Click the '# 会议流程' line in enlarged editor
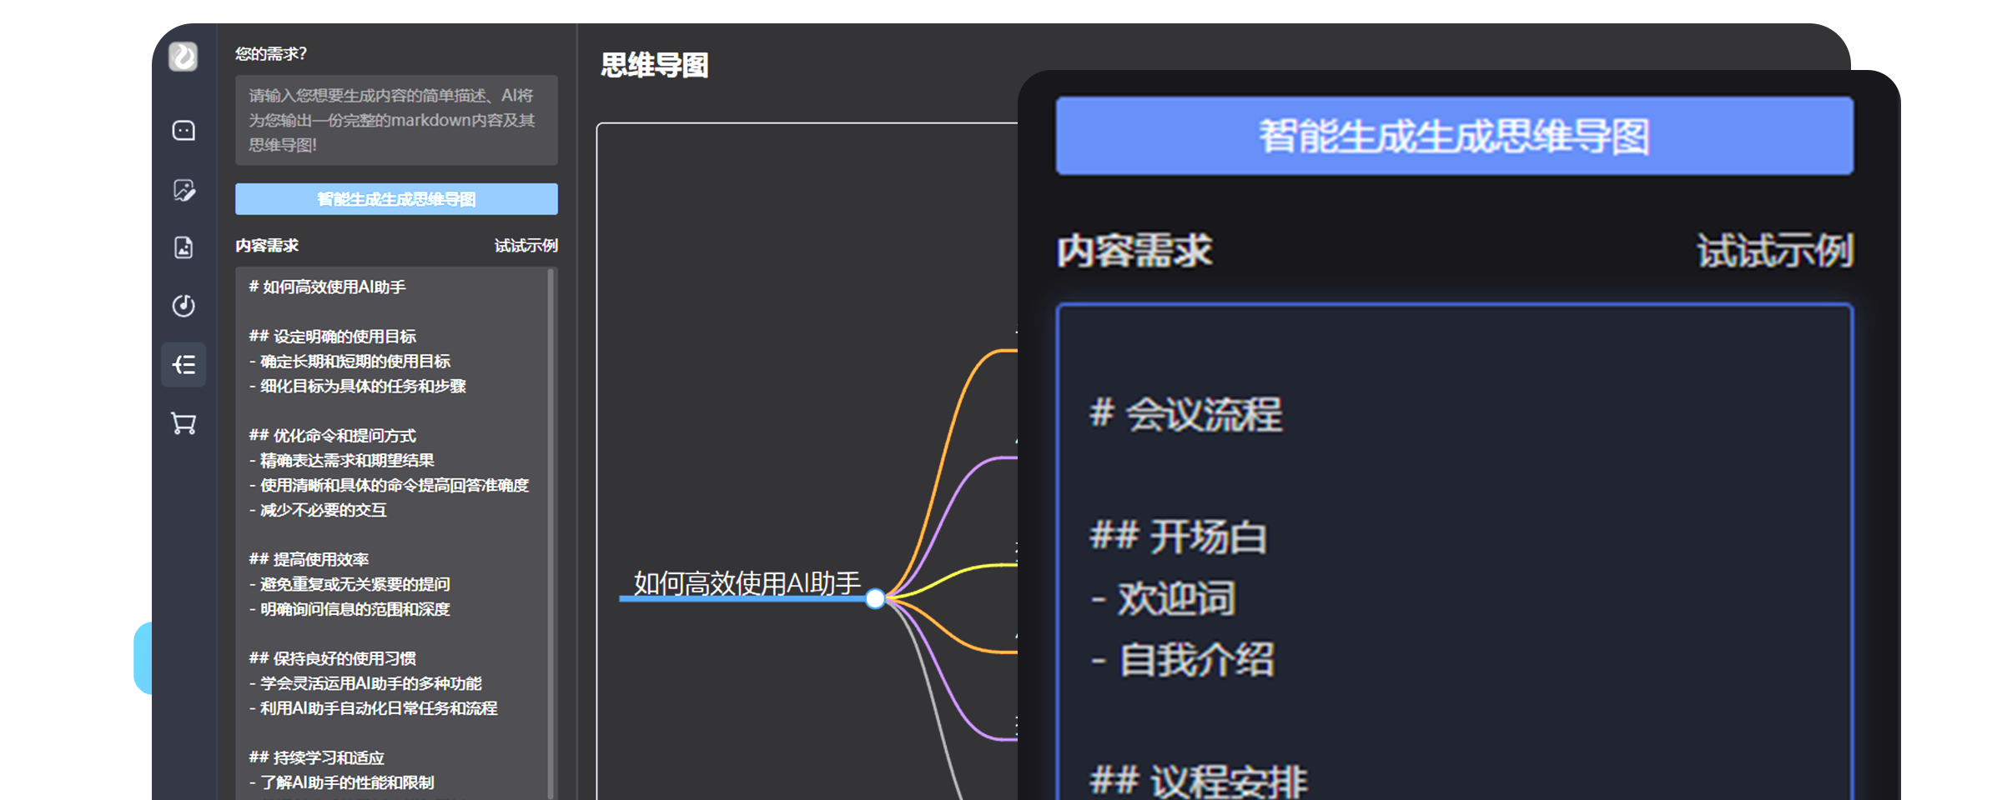This screenshot has width=2002, height=800. tap(1185, 414)
